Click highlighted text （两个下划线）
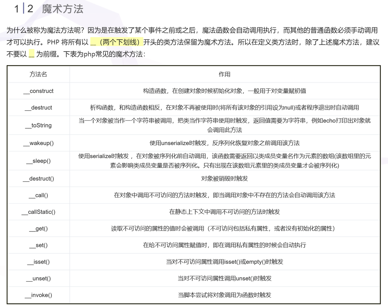 120,42
